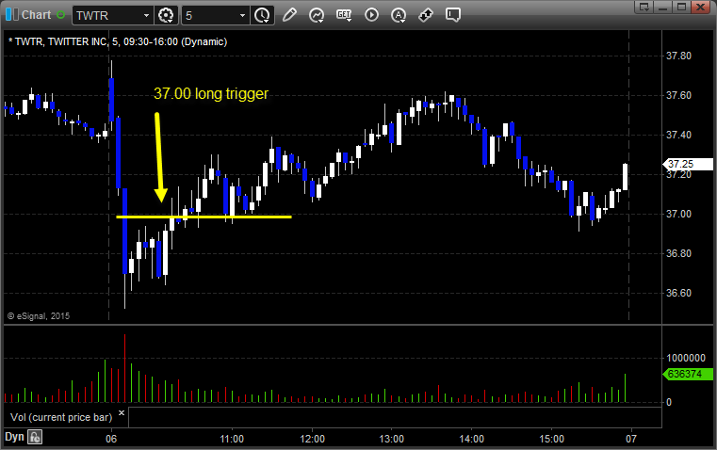Select the pencil drawing tool
717x450 pixels.
[x=289, y=15]
